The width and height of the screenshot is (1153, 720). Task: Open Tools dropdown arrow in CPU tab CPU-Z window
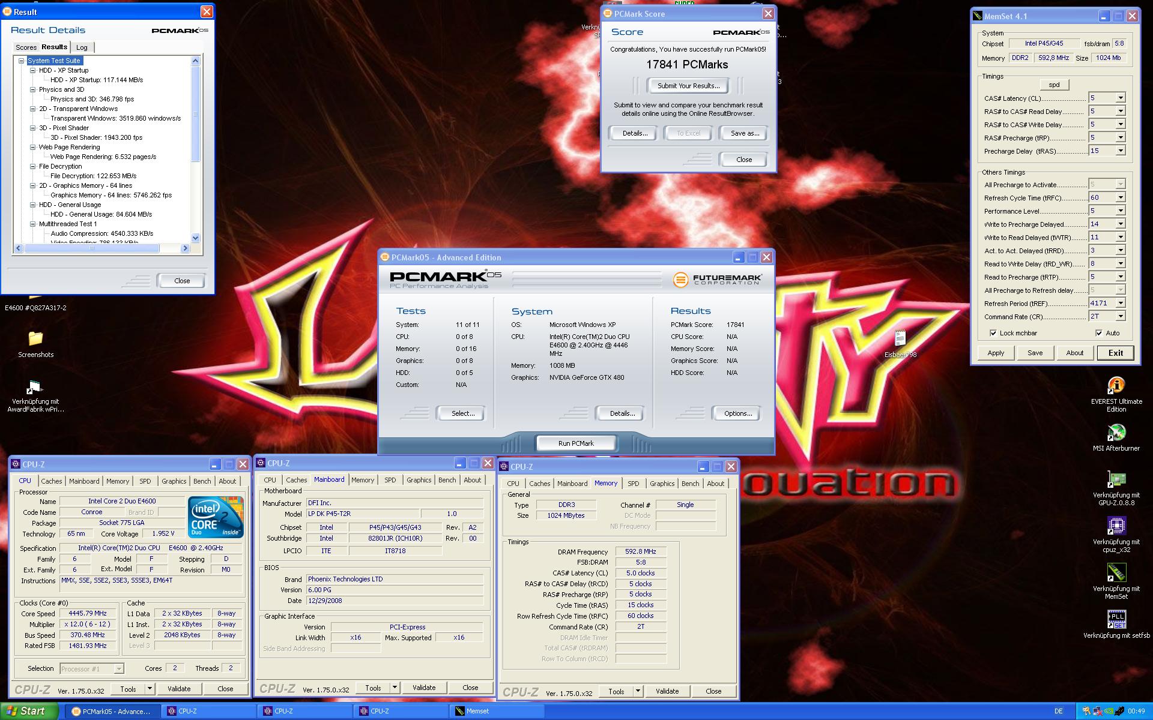coord(150,689)
